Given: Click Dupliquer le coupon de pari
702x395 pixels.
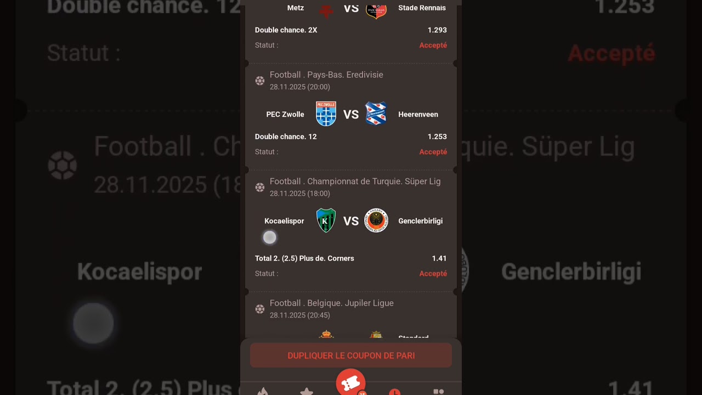Looking at the screenshot, I should pyautogui.click(x=351, y=356).
